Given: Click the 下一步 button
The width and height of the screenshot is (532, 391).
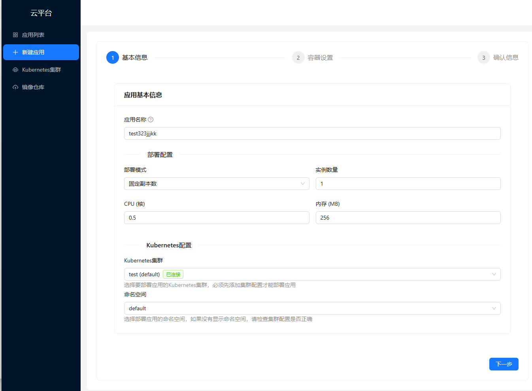Looking at the screenshot, I should [504, 364].
